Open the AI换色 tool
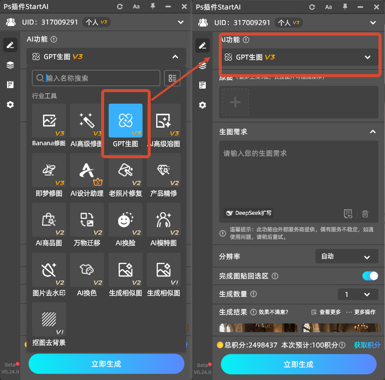 [x=87, y=270]
